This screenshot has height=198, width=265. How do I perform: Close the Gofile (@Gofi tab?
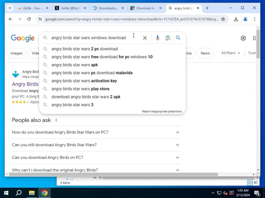coord(85,8)
